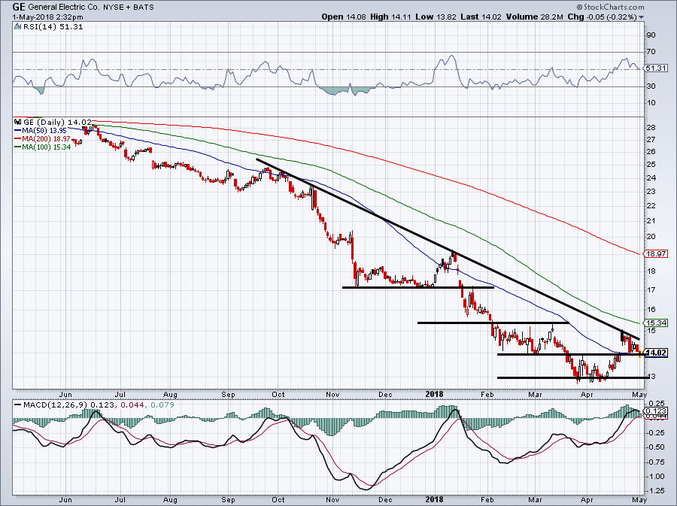
Task: Click the Volume 28.2M value
Action: point(535,17)
